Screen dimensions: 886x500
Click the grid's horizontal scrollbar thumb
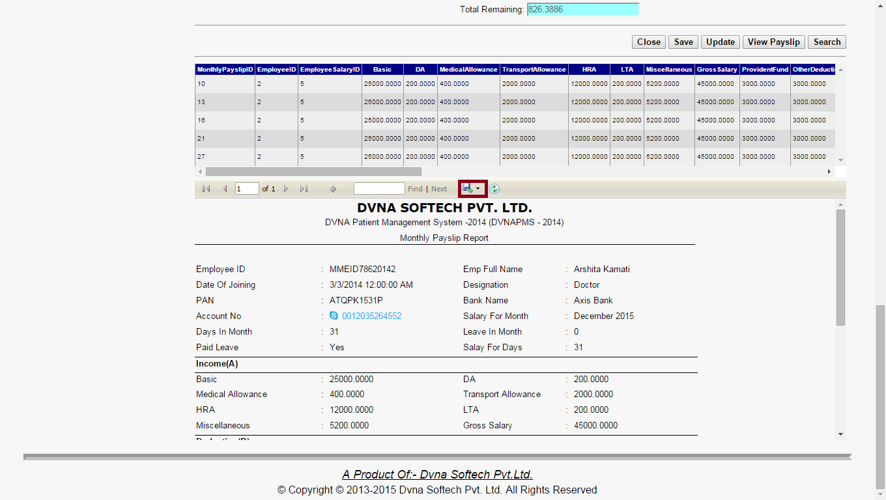point(313,171)
